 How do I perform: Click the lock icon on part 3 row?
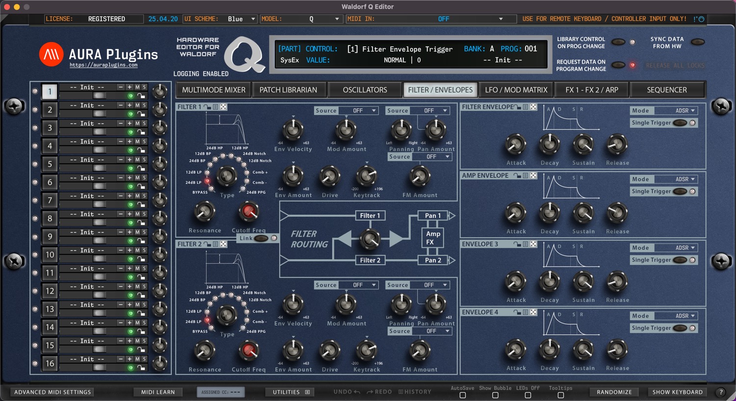(141, 132)
